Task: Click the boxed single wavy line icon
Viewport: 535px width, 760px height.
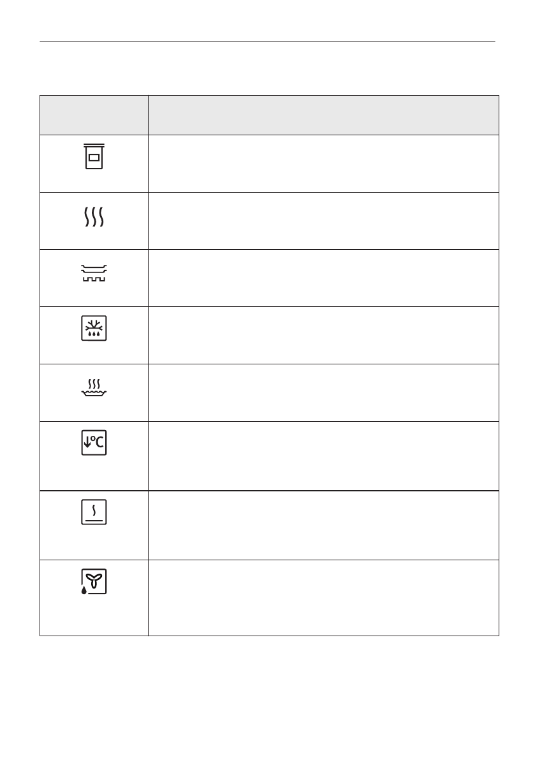Action: [94, 512]
